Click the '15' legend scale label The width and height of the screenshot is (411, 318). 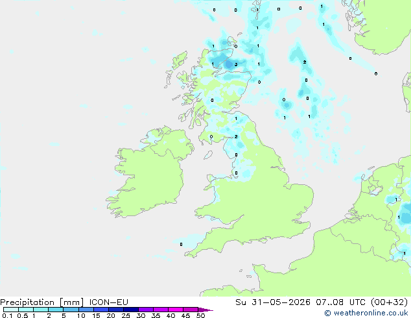point(96,315)
